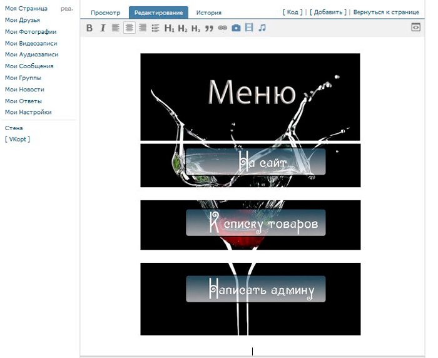Open Мои Новости in sidebar
This screenshot has height=358, width=438.
tap(24, 89)
